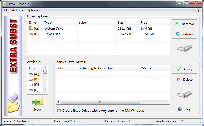Create a New extra drive

tap(37, 104)
